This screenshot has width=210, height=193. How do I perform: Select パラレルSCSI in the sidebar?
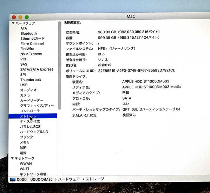pyautogui.click(x=31, y=127)
